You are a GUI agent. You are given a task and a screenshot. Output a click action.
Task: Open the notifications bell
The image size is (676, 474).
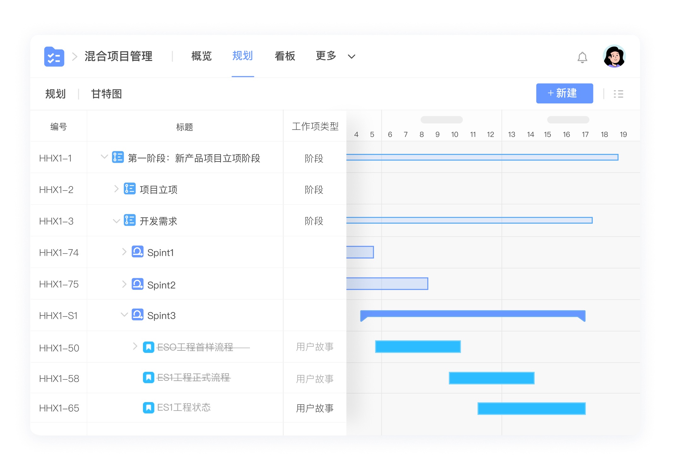coord(582,57)
